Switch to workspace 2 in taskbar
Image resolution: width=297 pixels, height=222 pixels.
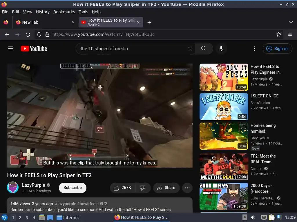[x=20, y=217]
